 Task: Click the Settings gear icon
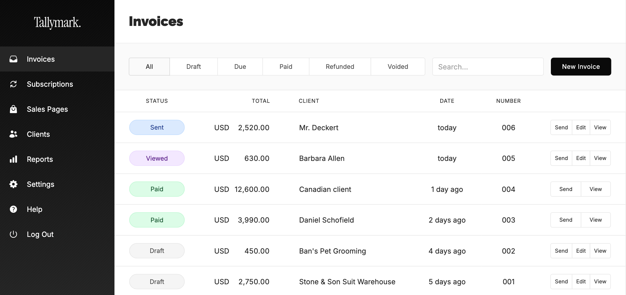click(13, 184)
